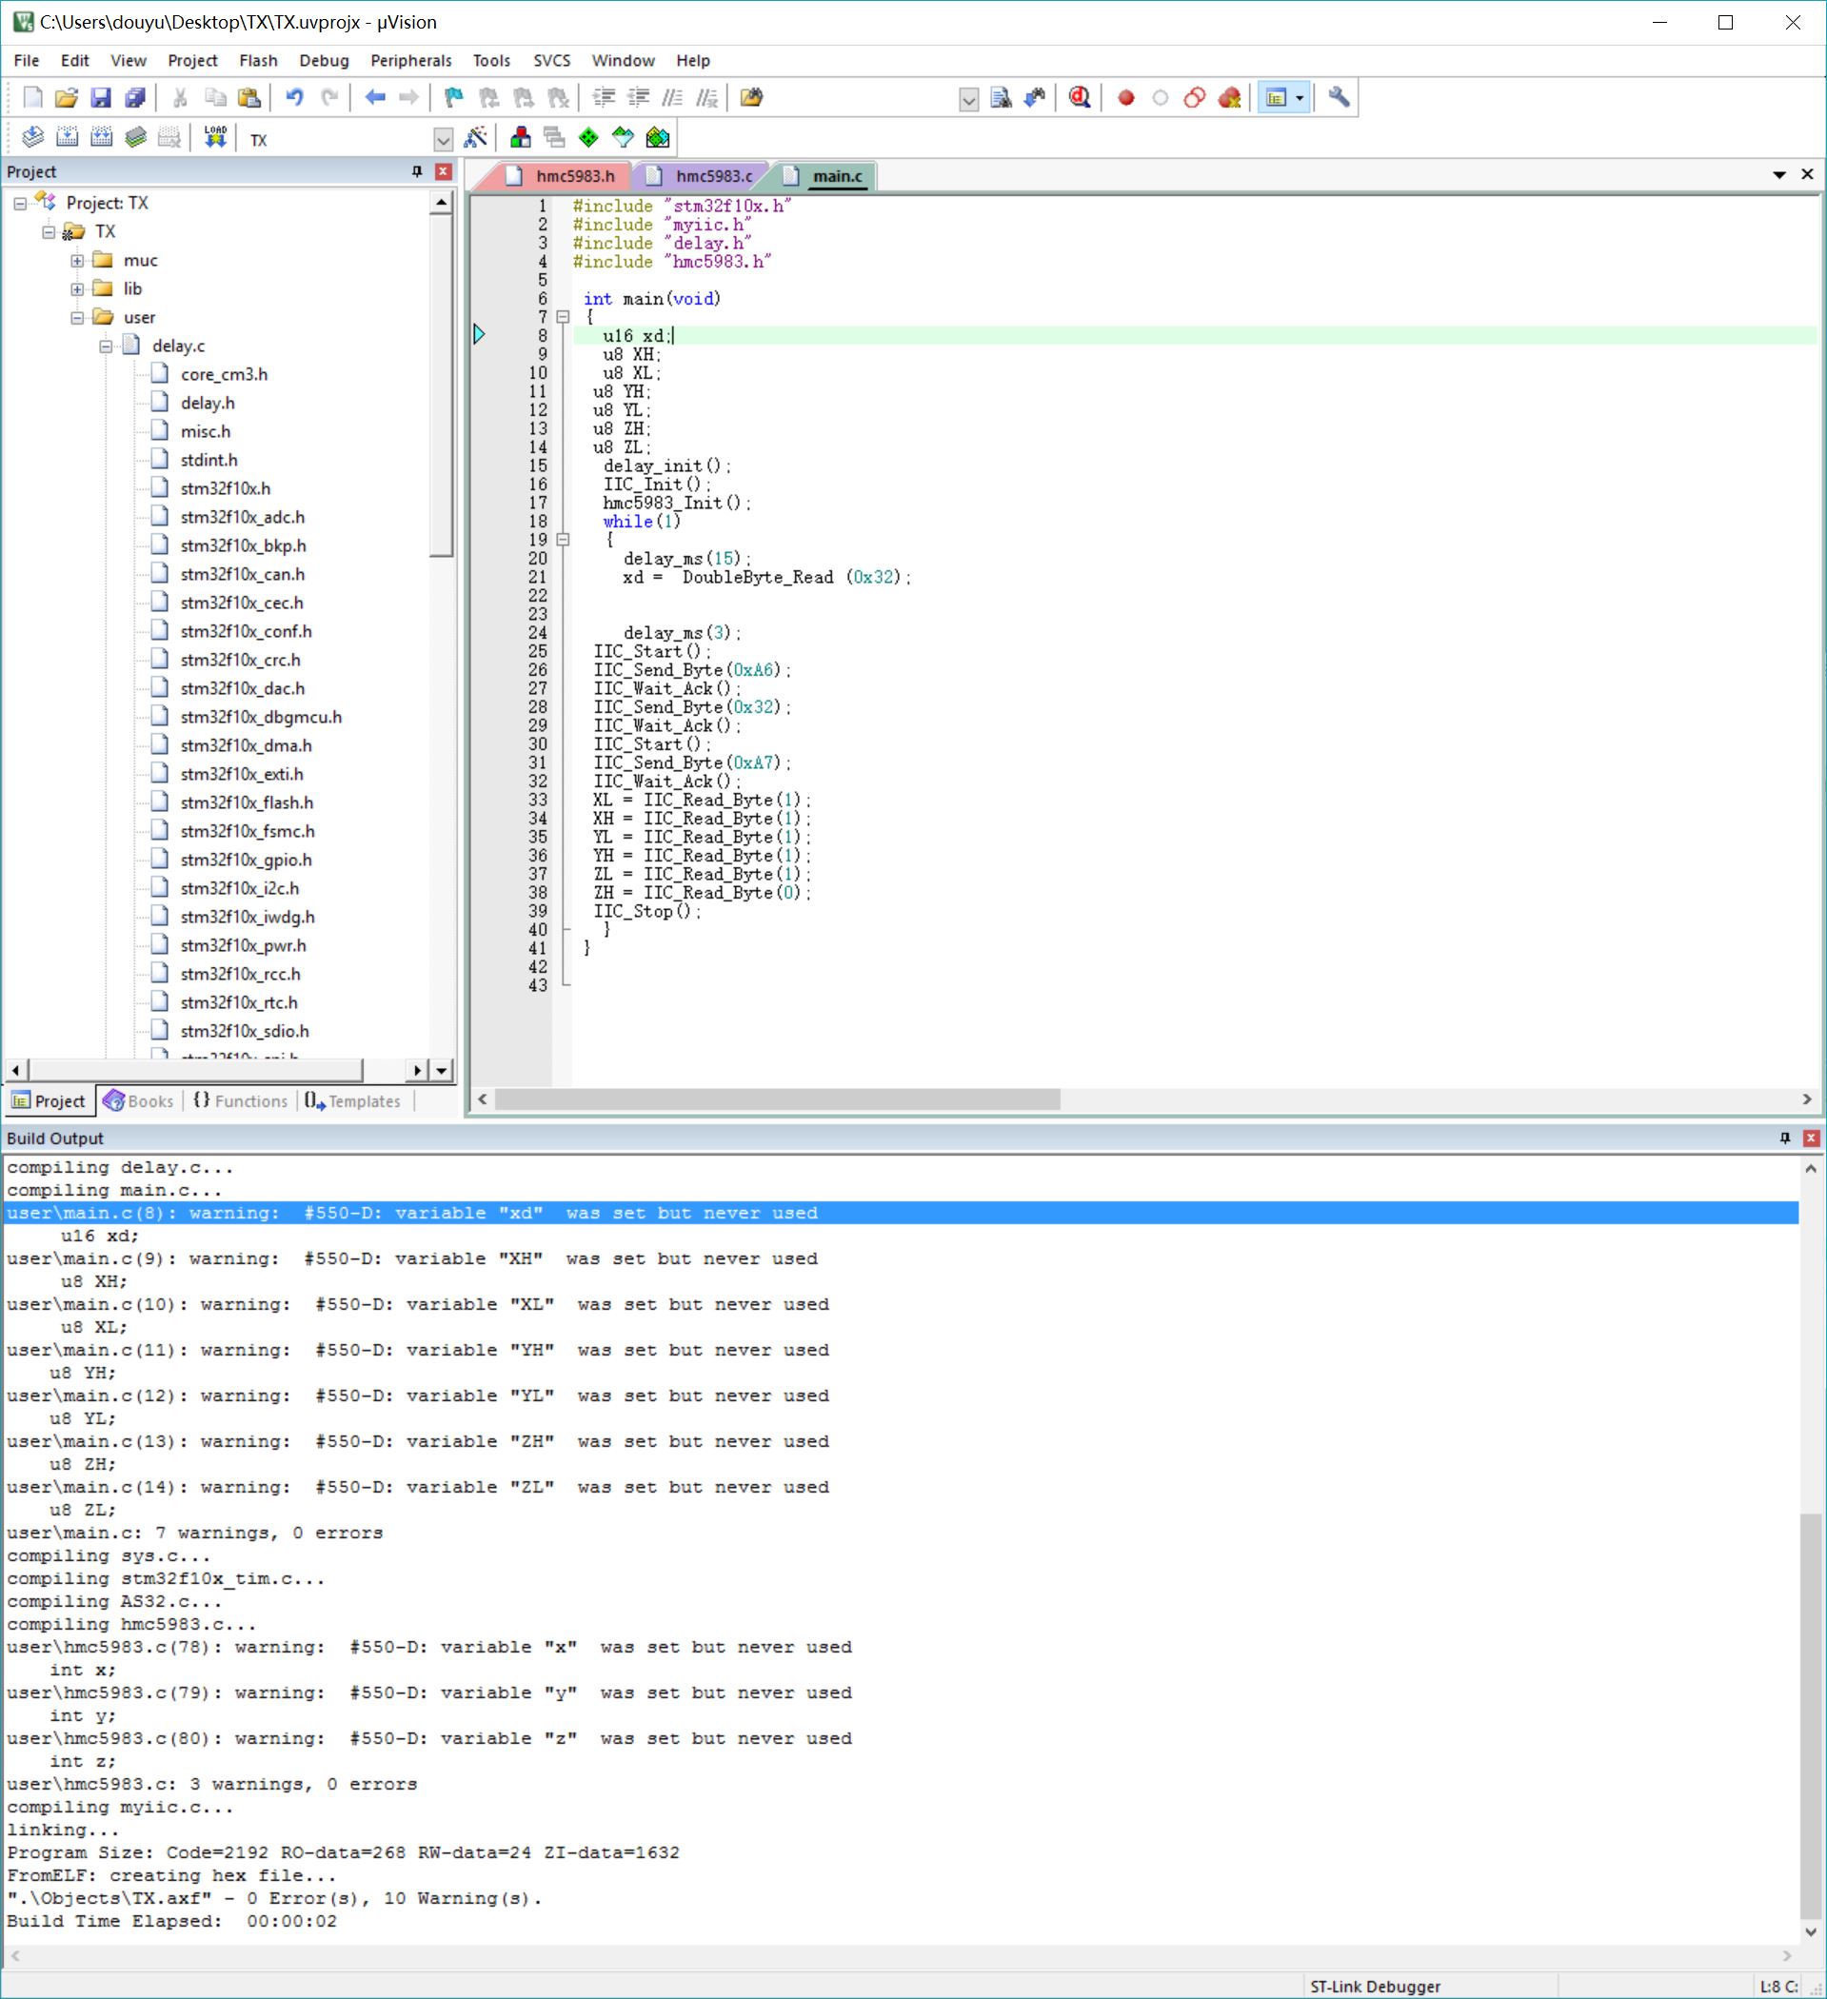Image resolution: width=1827 pixels, height=1999 pixels.
Task: Open the find text combo box dropdown
Action: 969,99
